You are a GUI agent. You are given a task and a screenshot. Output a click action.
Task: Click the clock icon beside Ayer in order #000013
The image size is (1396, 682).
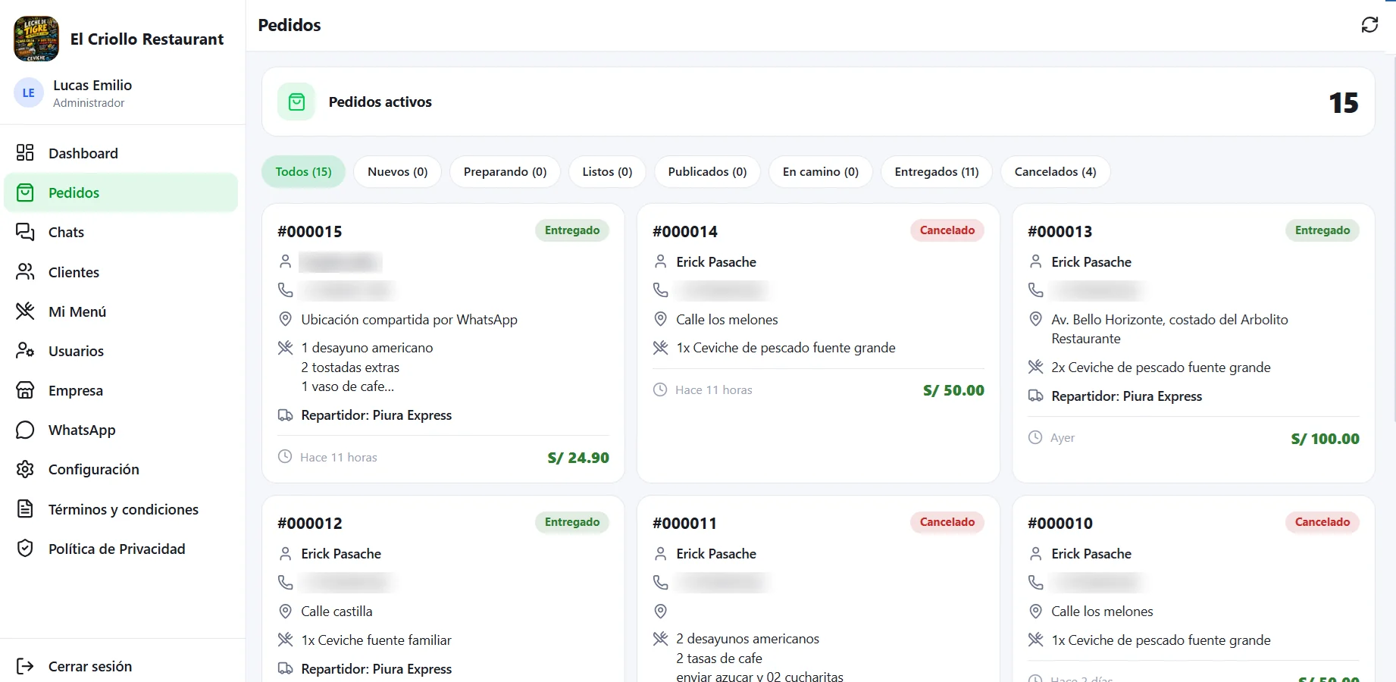[1035, 437]
